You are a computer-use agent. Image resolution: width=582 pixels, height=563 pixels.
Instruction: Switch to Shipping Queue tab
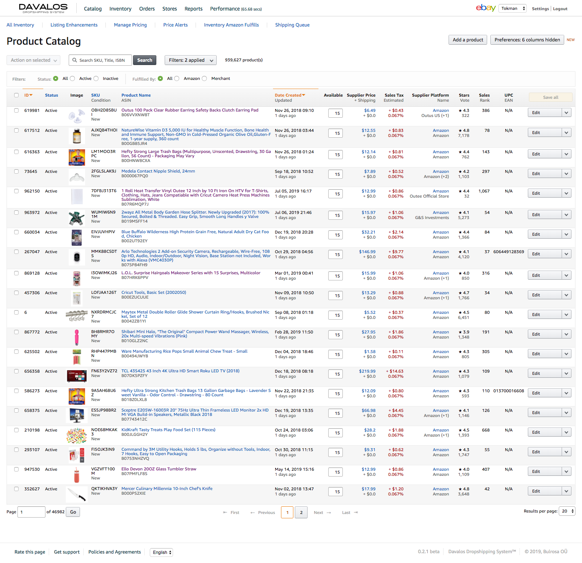[x=292, y=25]
